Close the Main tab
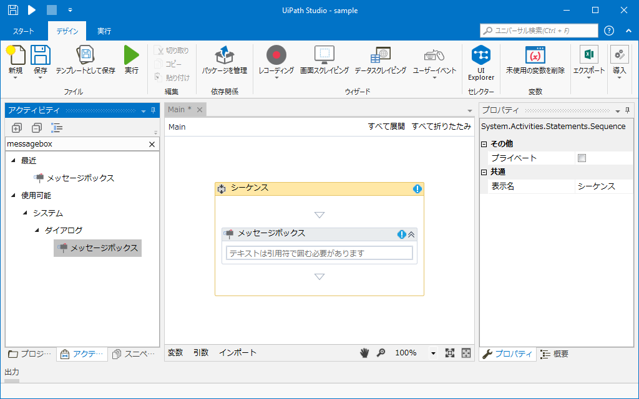This screenshot has height=399, width=639. (200, 110)
